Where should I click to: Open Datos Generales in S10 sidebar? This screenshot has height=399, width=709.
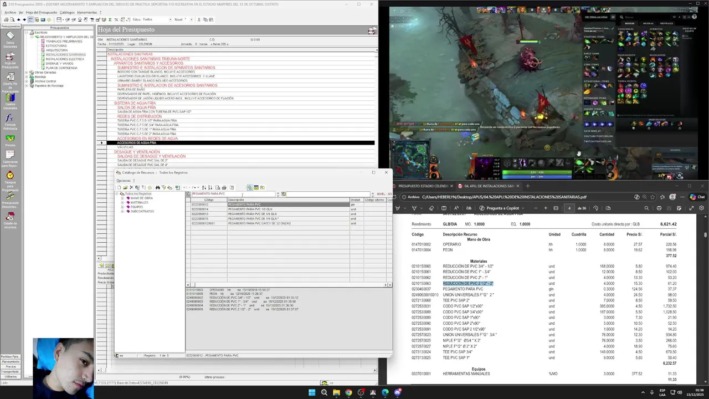(x=10, y=39)
